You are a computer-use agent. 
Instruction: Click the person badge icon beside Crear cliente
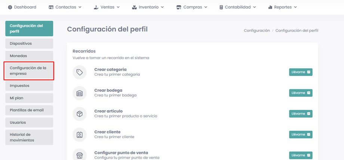point(79,135)
